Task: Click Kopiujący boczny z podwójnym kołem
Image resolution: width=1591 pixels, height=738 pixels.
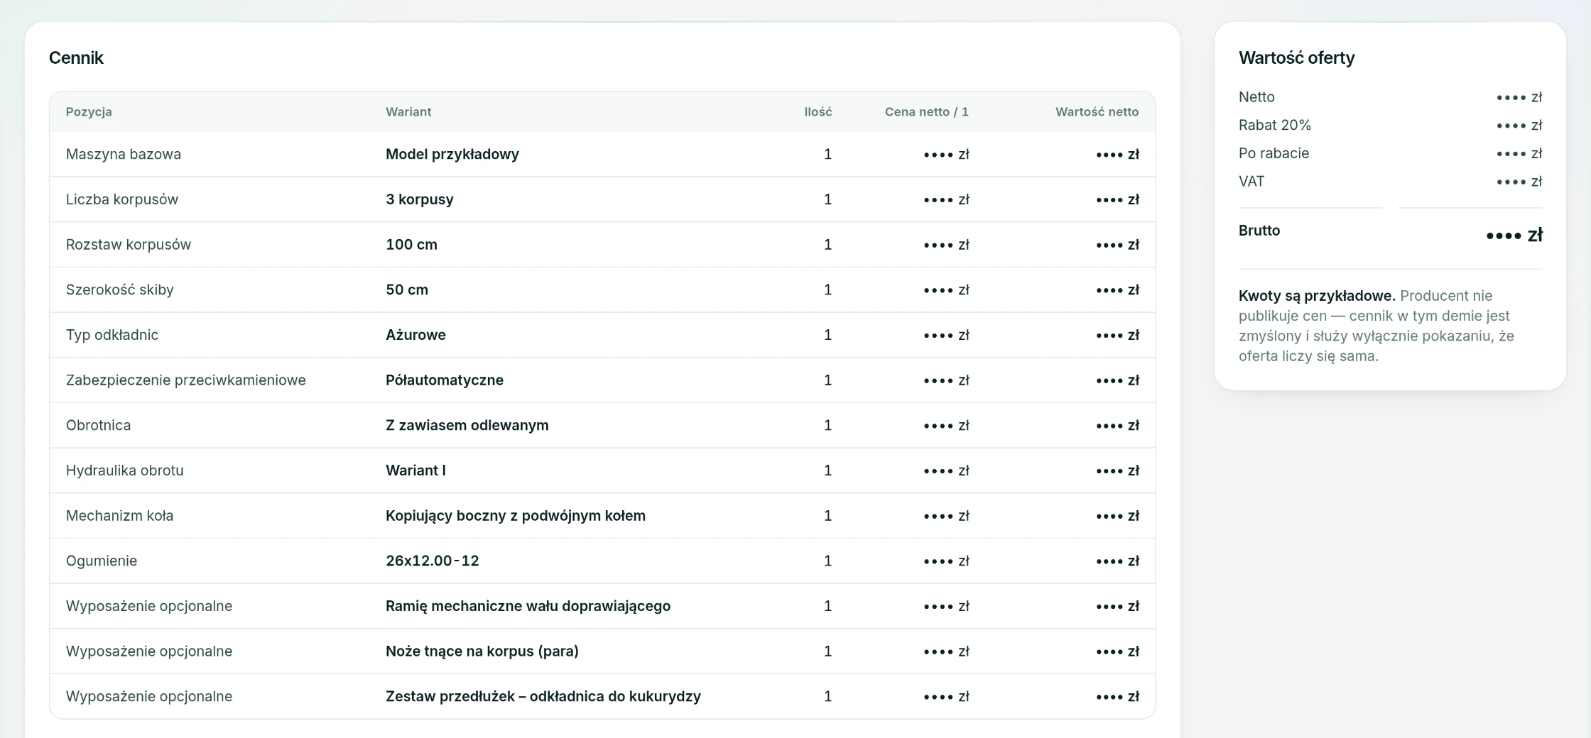Action: pyautogui.click(x=516, y=516)
